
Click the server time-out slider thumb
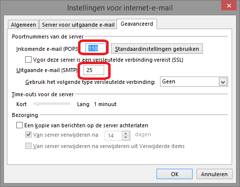point(38,104)
